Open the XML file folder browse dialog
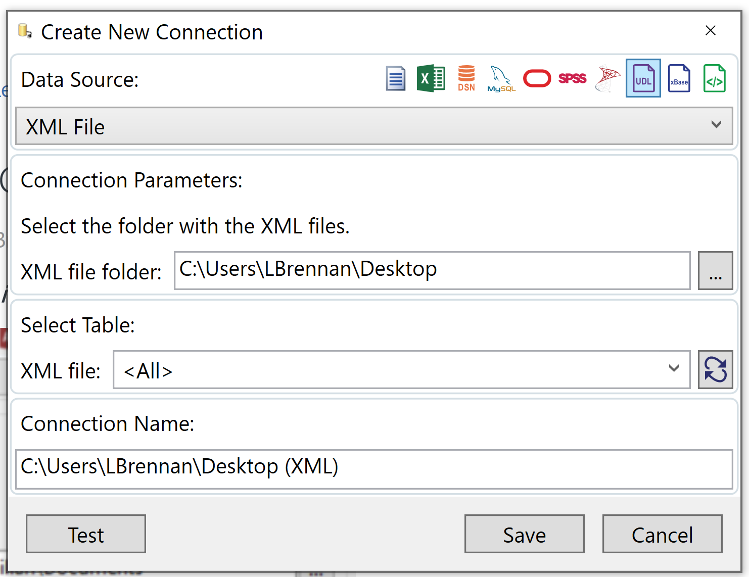 point(715,271)
